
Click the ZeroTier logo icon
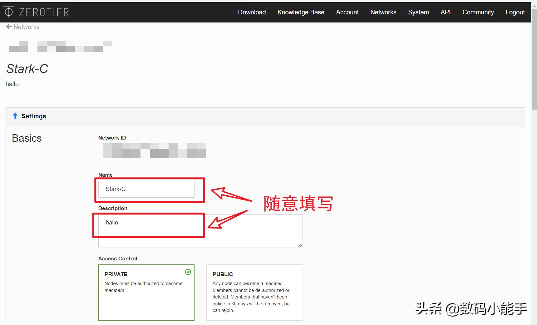tap(8, 12)
